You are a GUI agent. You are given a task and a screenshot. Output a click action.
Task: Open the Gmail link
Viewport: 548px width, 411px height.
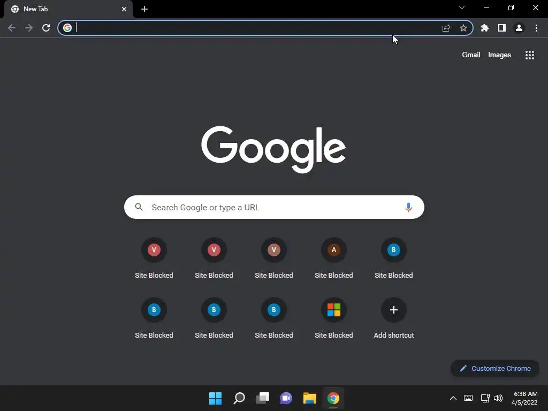pyautogui.click(x=471, y=55)
